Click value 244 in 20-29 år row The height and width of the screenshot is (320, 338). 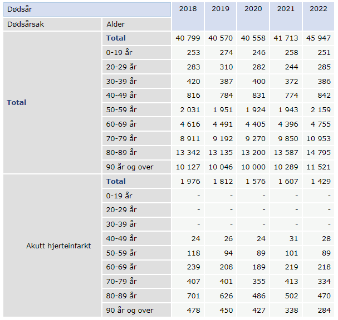tap(291, 67)
